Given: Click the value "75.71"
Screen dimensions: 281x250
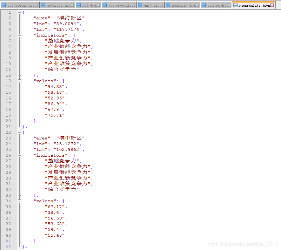Looking at the screenshot, I should click(55, 115).
